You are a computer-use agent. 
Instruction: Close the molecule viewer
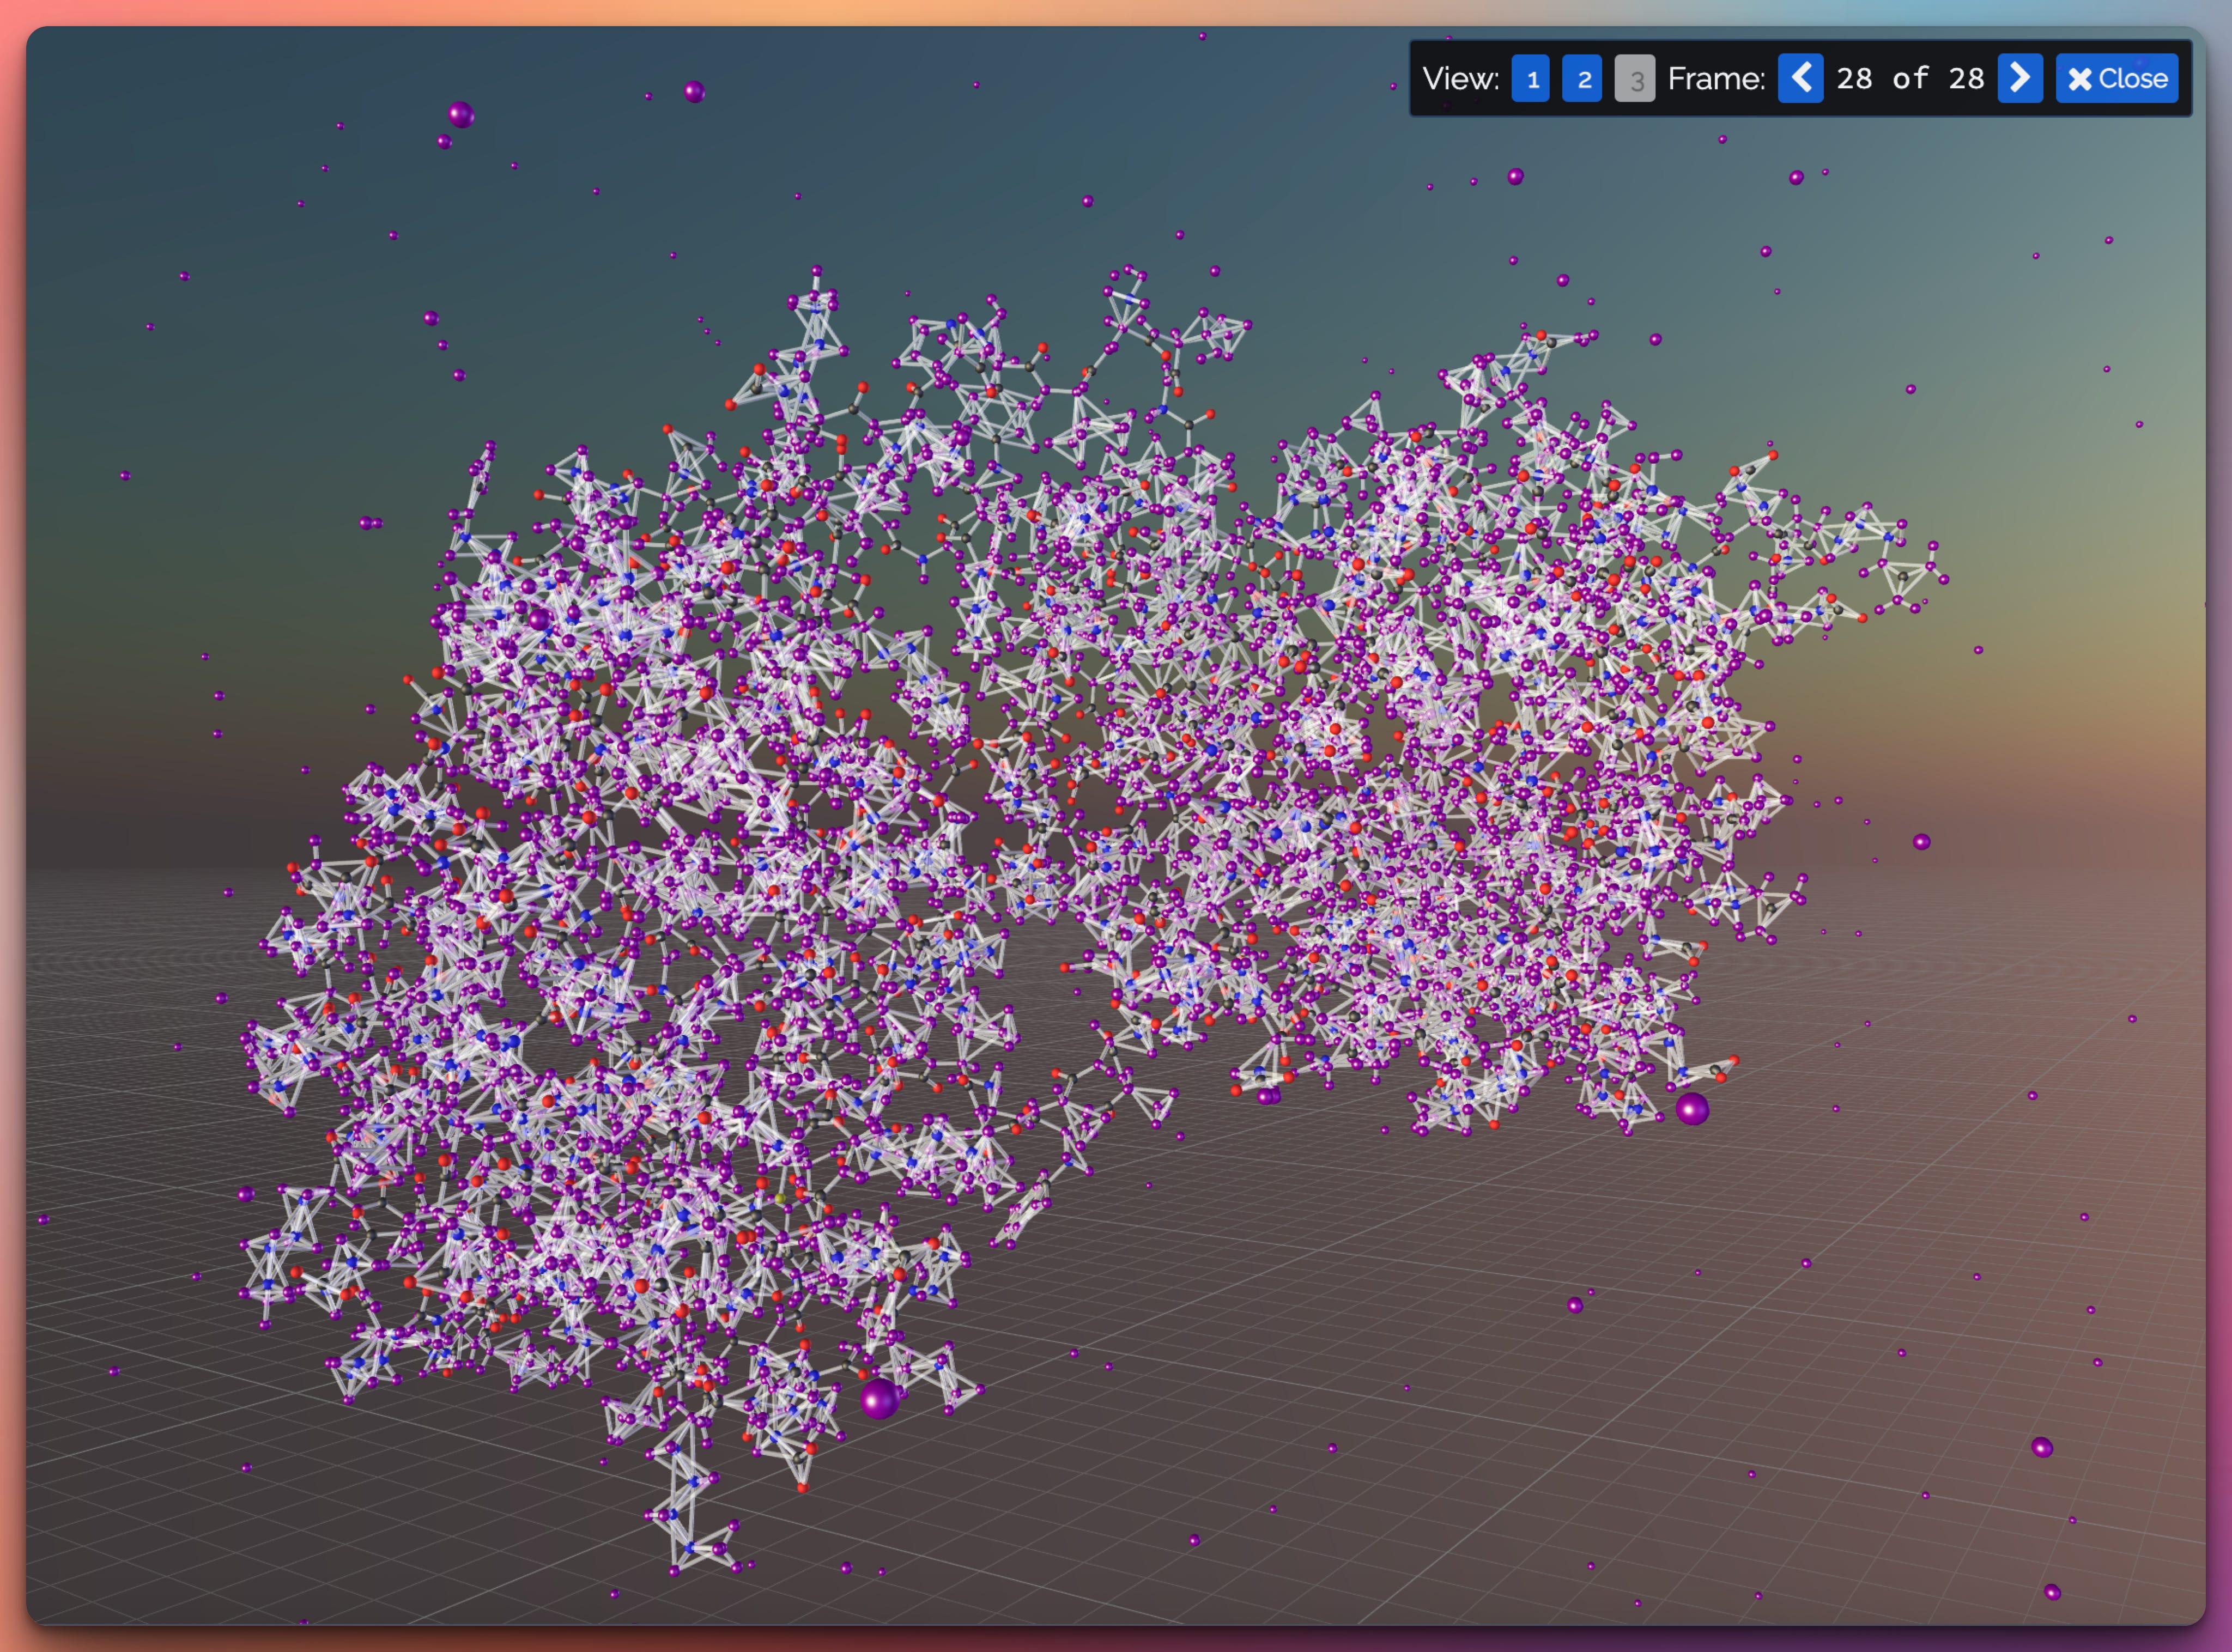(x=2117, y=78)
